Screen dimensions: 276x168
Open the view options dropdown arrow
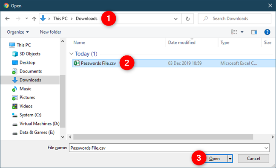coord(242,32)
